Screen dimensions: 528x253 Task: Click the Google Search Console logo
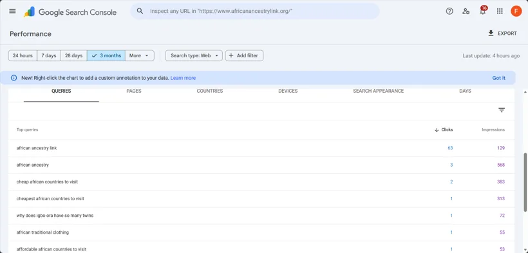coord(70,12)
